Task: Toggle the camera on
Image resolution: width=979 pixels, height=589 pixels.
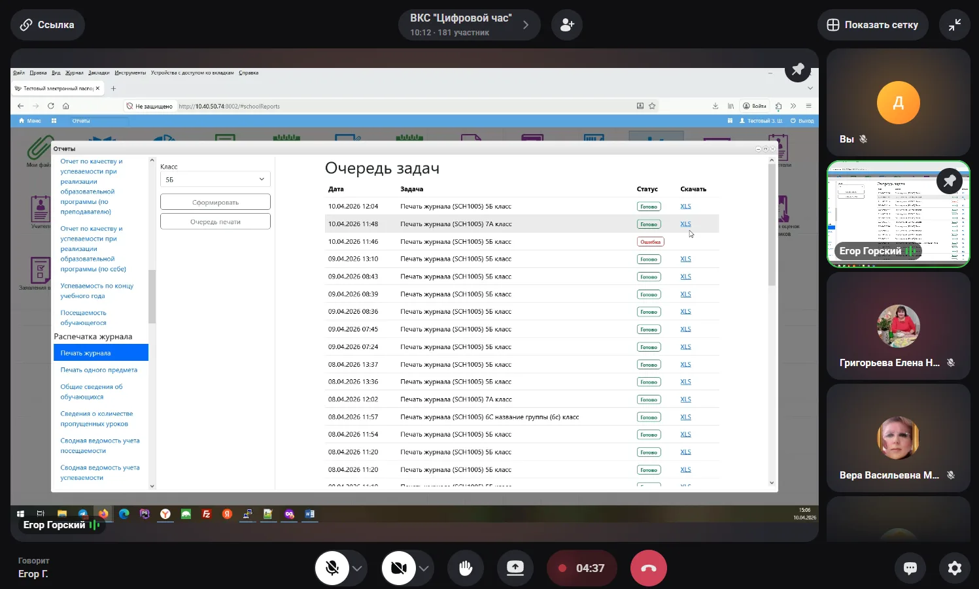Action: coord(398,568)
